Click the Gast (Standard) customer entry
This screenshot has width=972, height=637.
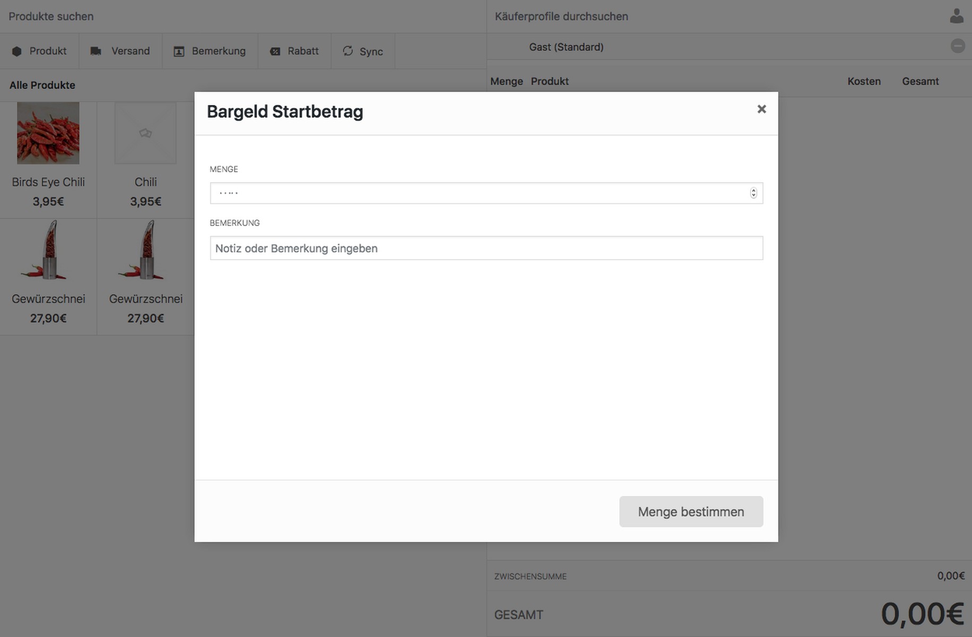[x=566, y=47]
